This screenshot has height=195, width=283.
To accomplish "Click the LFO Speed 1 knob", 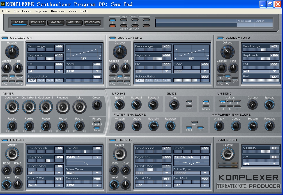I will pos(119,104).
